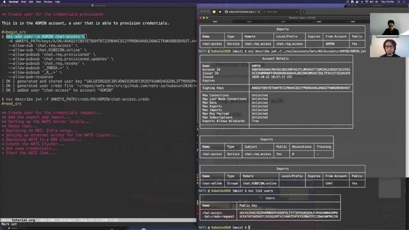Click 'Revocations' header in Exports table

point(302,146)
